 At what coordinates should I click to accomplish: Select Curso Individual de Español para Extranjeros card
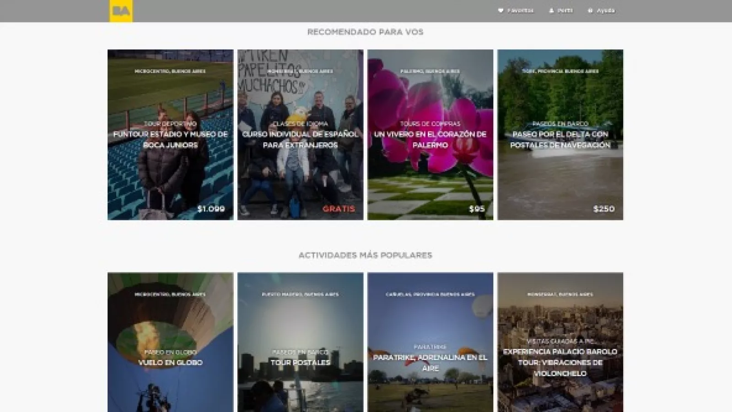(x=300, y=139)
